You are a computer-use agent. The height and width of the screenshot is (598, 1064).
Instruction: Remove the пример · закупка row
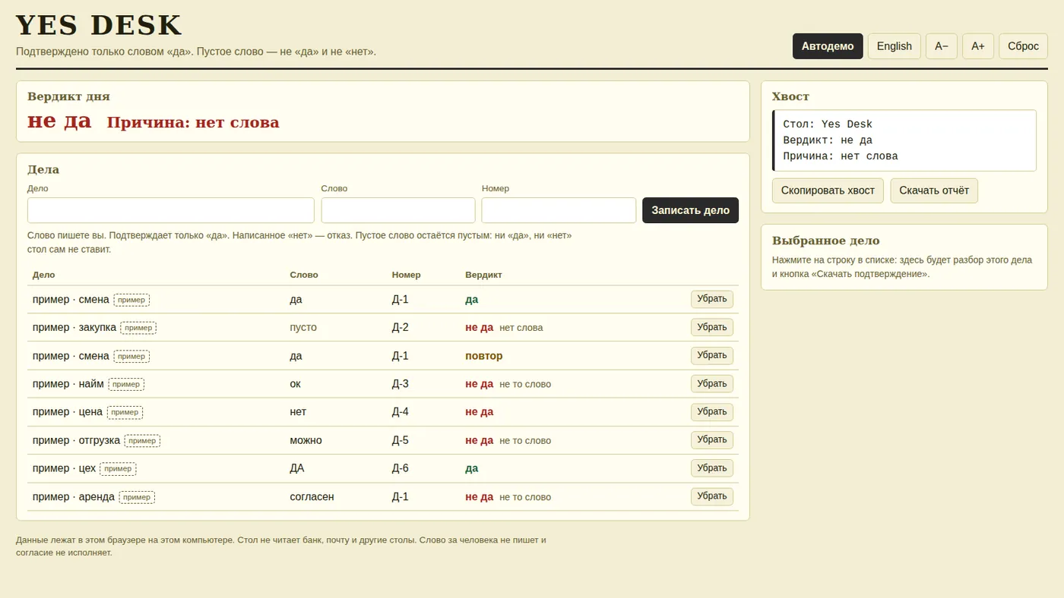tap(712, 327)
